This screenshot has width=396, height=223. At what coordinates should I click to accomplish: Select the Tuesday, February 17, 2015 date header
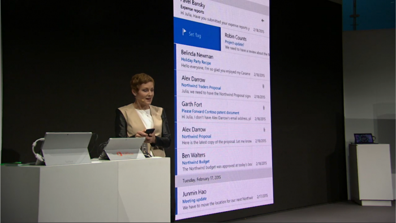coord(201,179)
